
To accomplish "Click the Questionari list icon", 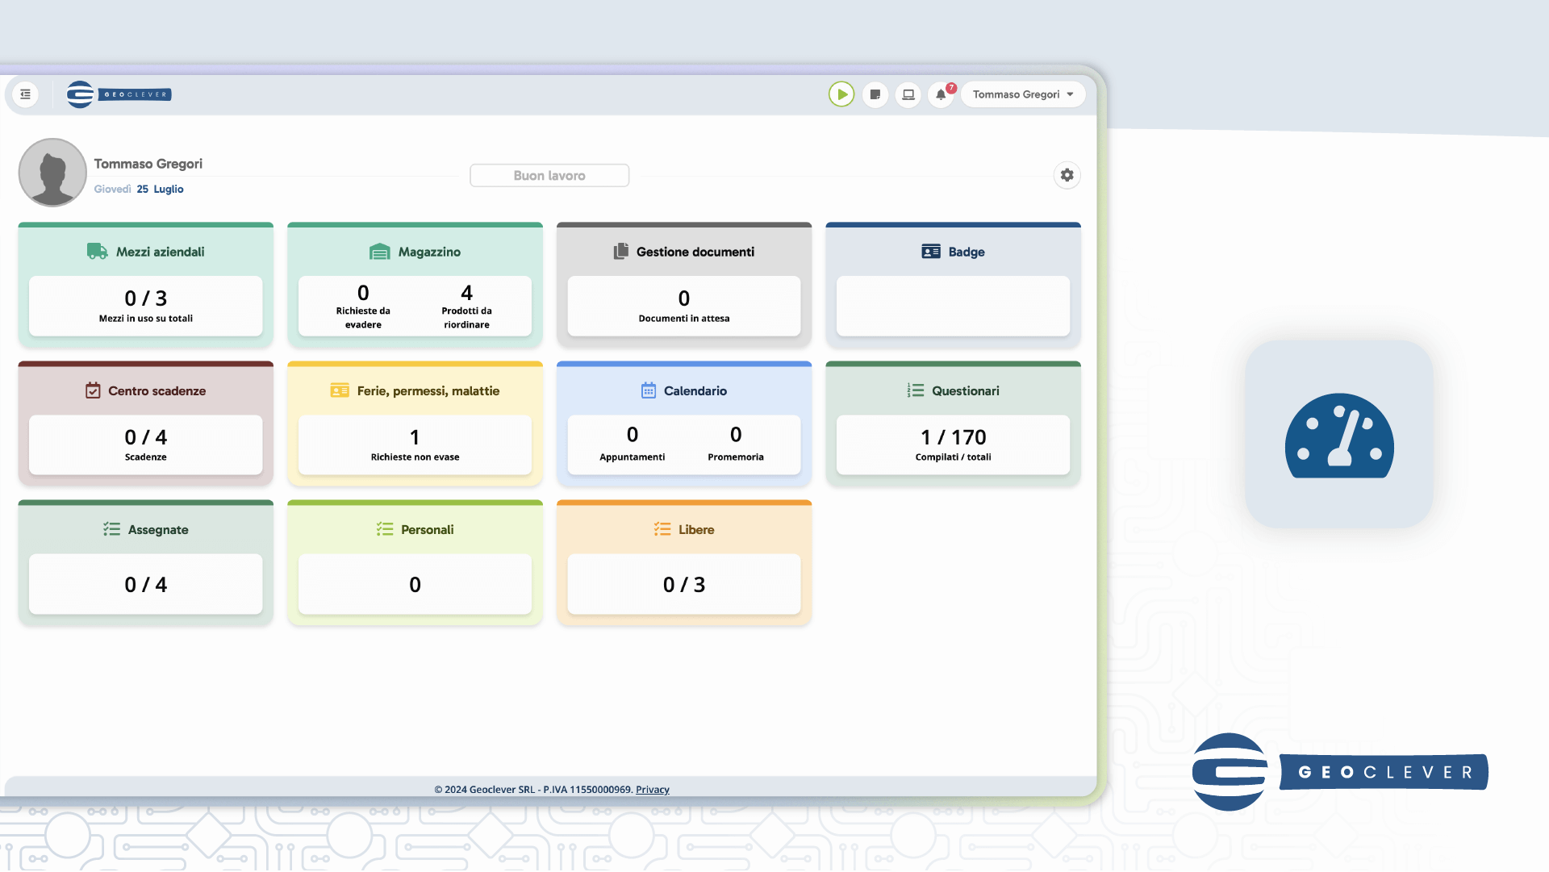I will click(916, 390).
